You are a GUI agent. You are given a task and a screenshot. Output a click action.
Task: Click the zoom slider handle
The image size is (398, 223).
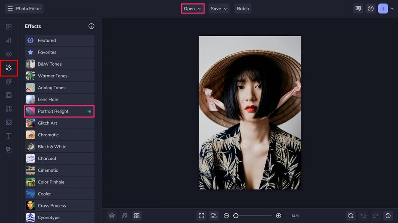(236, 216)
